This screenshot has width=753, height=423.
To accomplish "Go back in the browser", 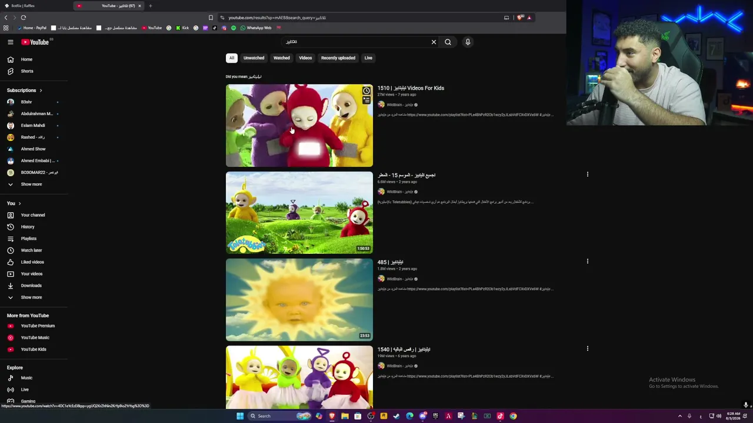I will point(6,18).
